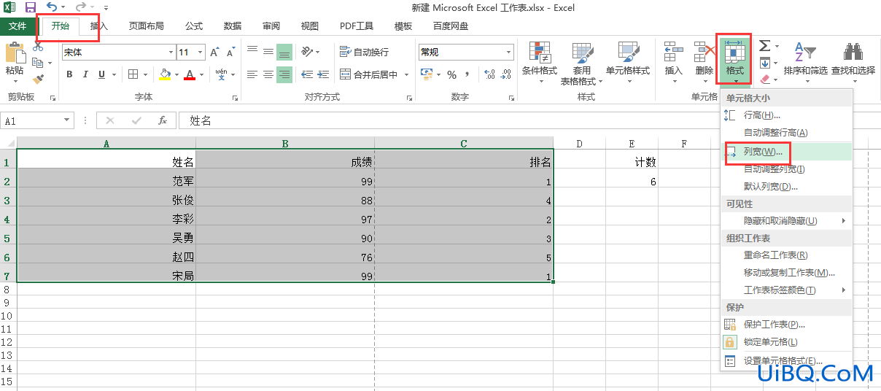This screenshot has width=881, height=391.
Task: Click the Copy icon in clipboard group
Action: pos(36,63)
